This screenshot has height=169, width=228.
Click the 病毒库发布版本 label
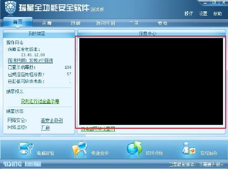point(24,49)
